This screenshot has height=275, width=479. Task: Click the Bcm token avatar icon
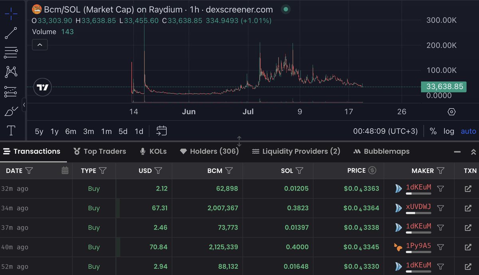(37, 9)
